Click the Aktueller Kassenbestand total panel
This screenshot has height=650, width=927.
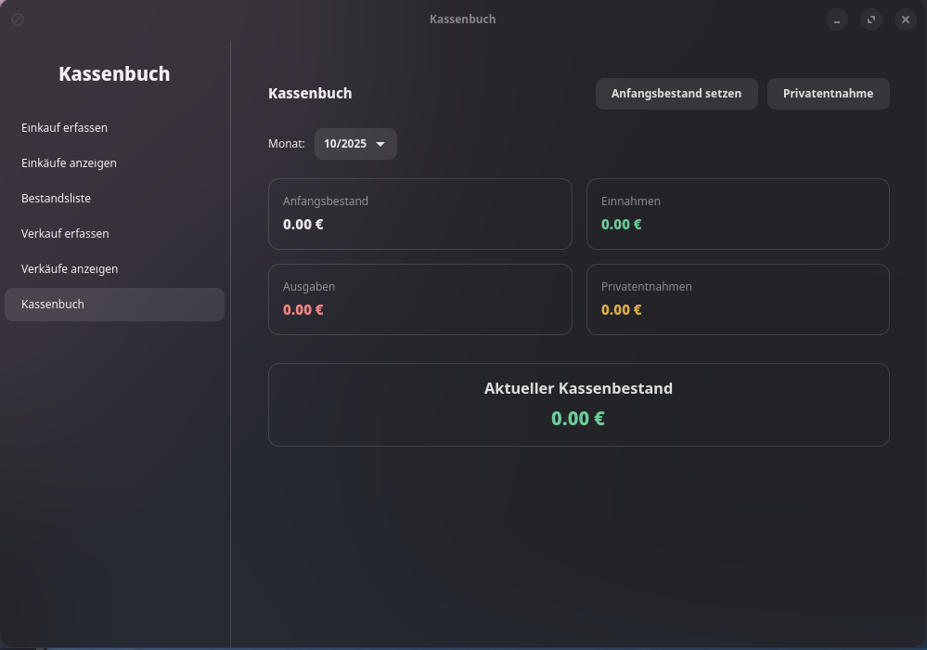click(x=578, y=405)
